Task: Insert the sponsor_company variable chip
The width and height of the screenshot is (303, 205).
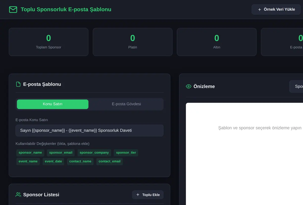Action: click(94, 153)
